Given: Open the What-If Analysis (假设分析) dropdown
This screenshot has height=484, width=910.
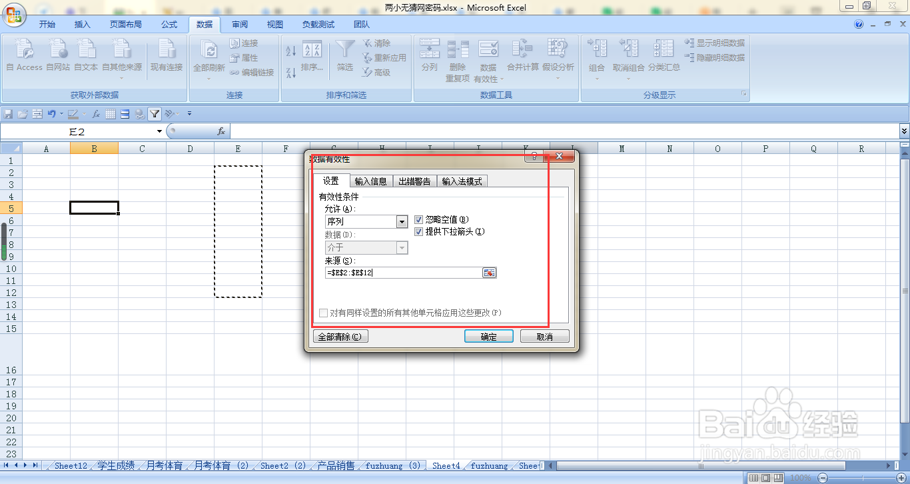Looking at the screenshot, I should click(558, 78).
